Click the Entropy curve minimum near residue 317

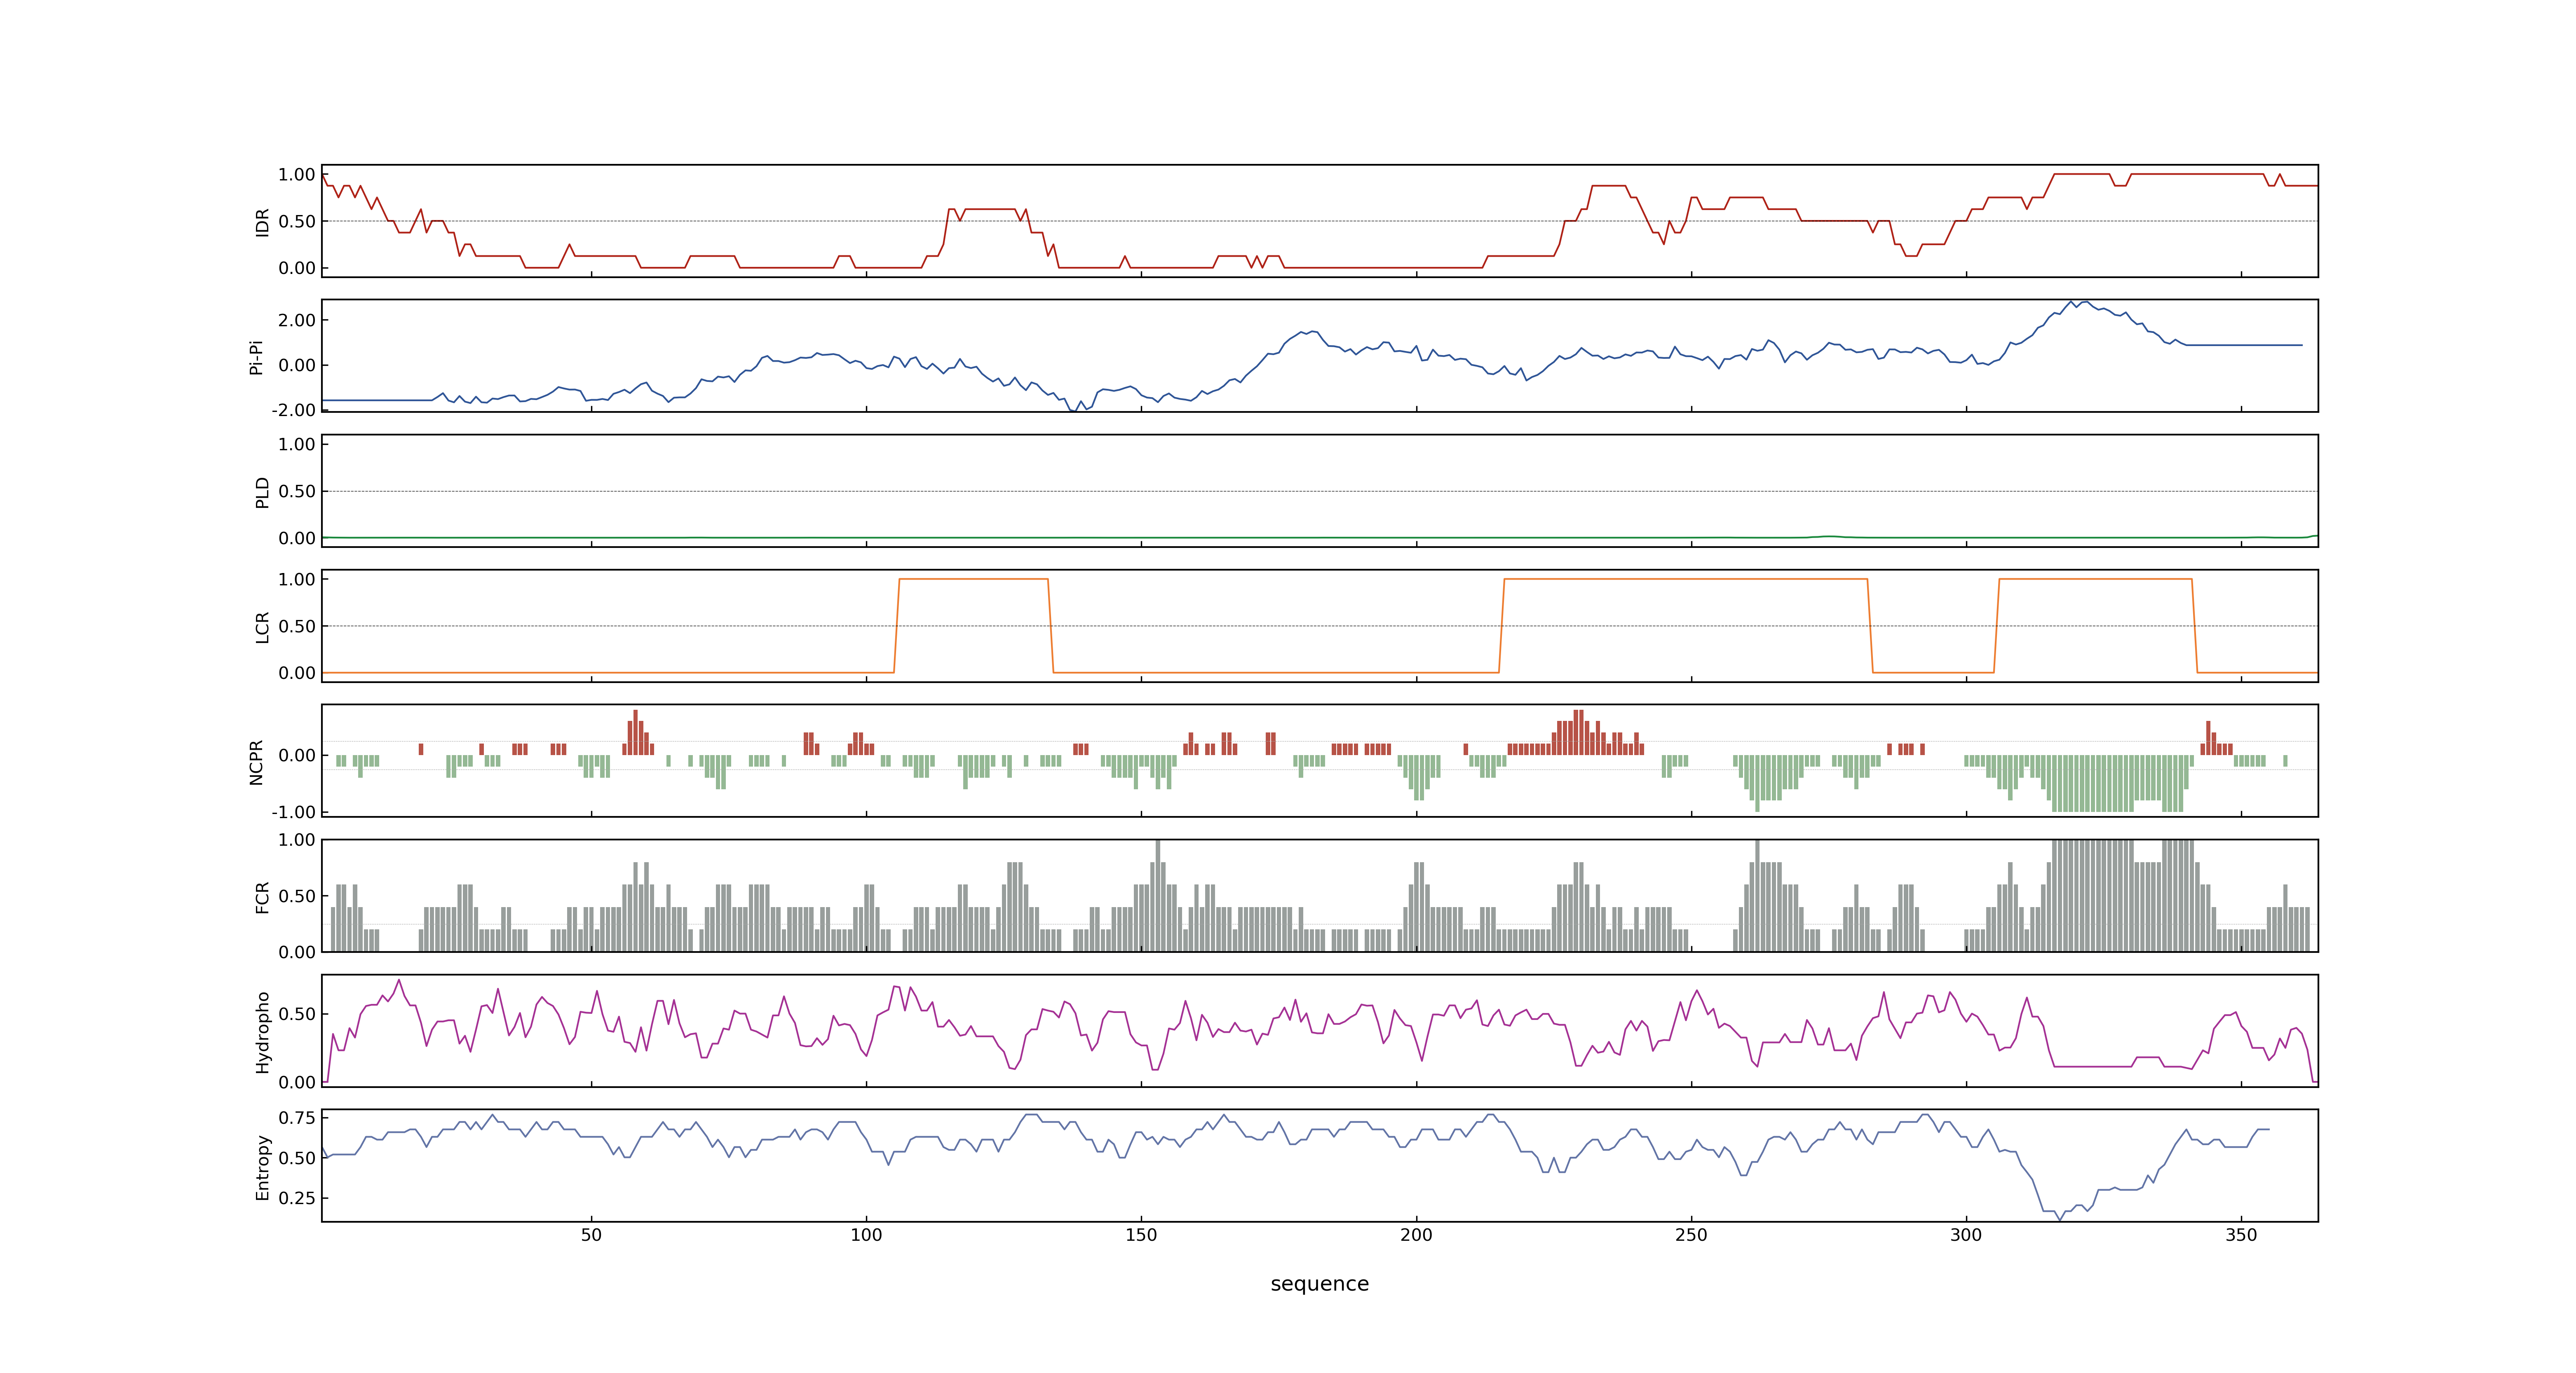pyautogui.click(x=2059, y=1219)
